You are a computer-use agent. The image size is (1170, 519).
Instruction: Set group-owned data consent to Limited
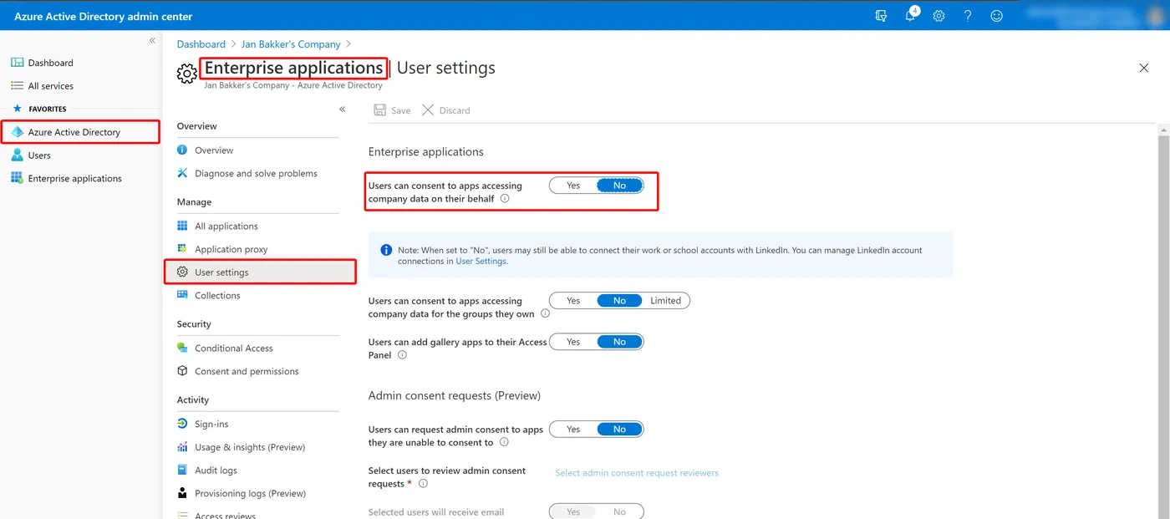click(x=666, y=301)
